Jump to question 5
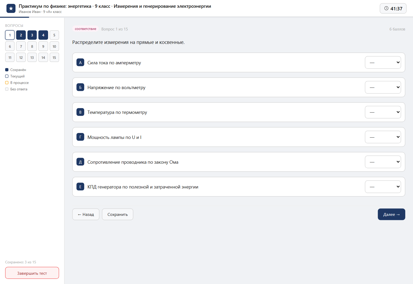 pos(54,35)
